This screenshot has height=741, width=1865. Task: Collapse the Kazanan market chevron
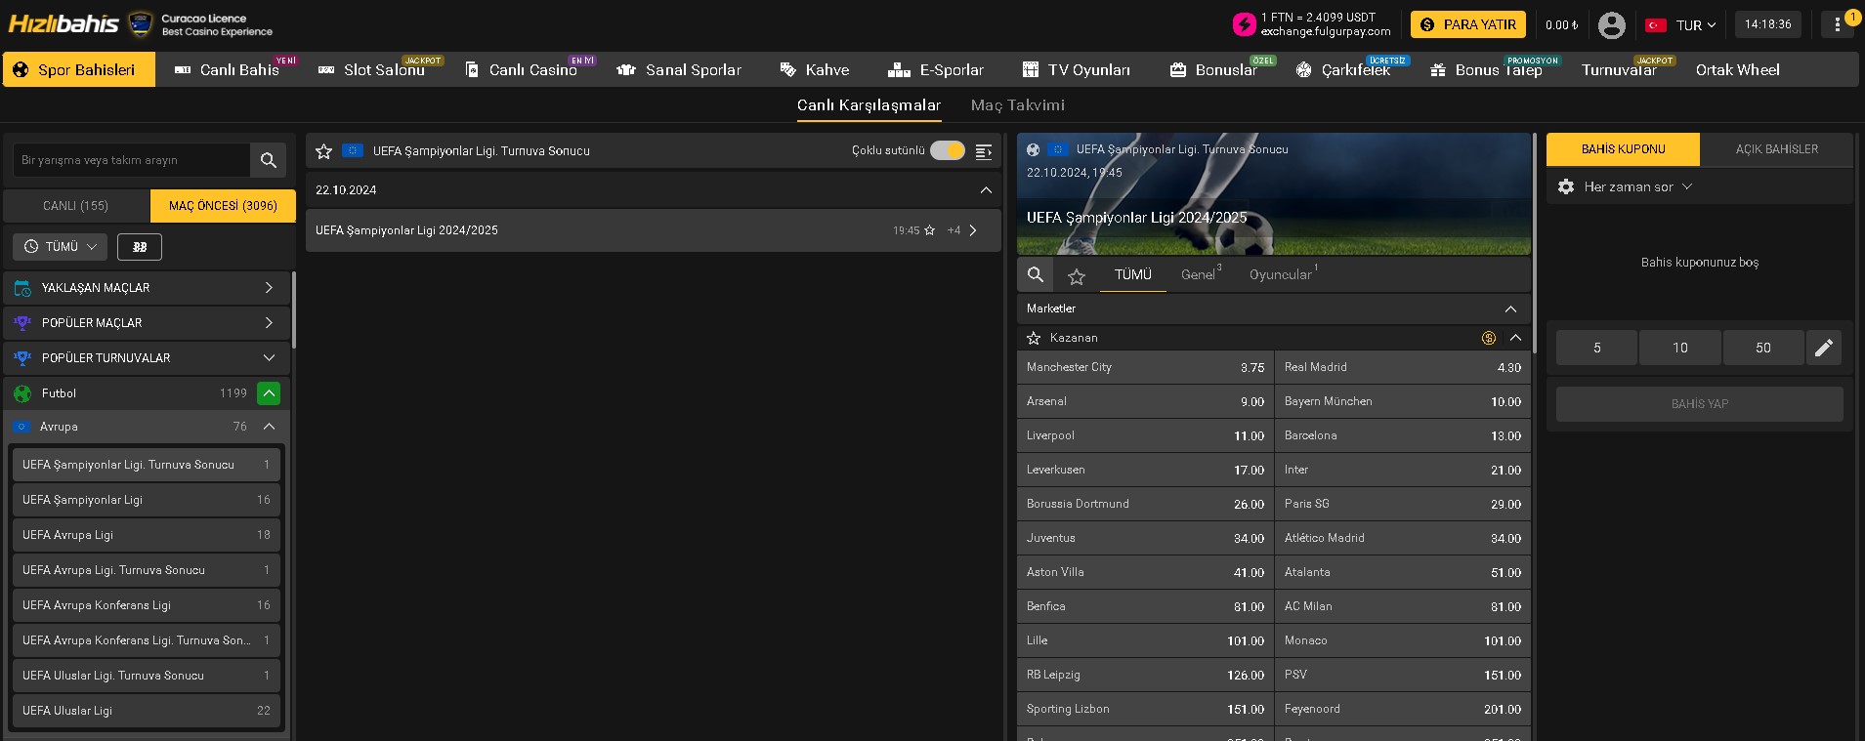tap(1515, 338)
